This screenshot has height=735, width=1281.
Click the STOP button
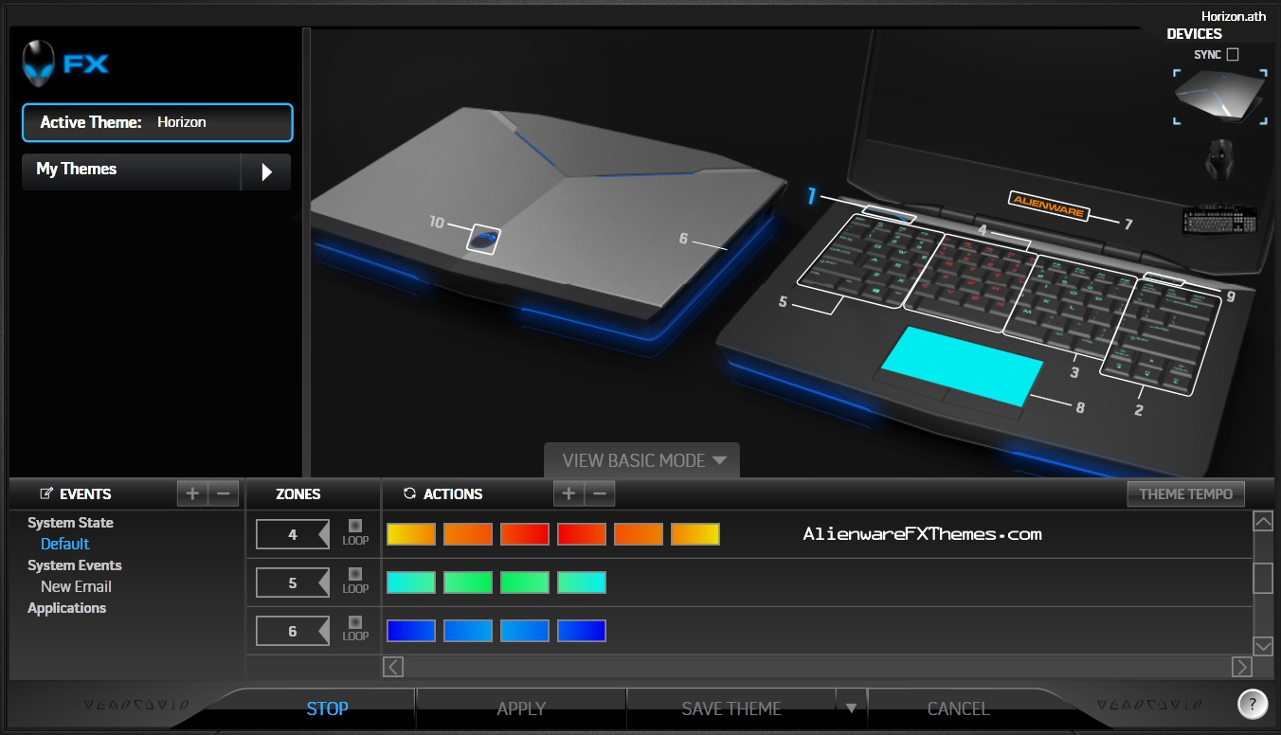pos(327,708)
